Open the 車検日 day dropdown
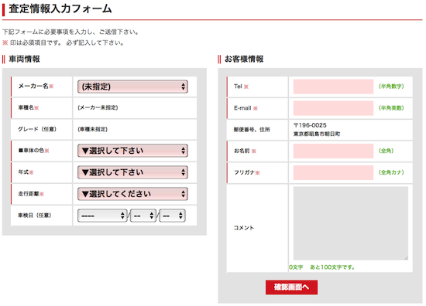This screenshot has width=426, height=306. [x=172, y=216]
